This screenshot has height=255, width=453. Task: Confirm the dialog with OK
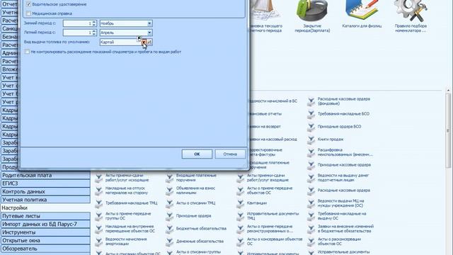tap(197, 154)
